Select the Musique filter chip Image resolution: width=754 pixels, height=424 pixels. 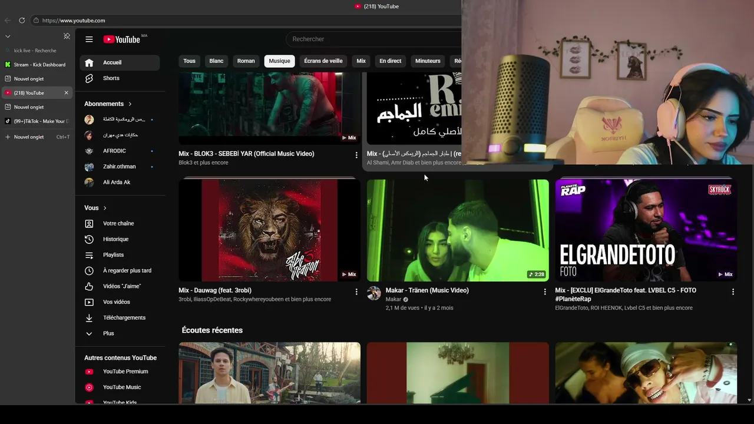pyautogui.click(x=279, y=61)
